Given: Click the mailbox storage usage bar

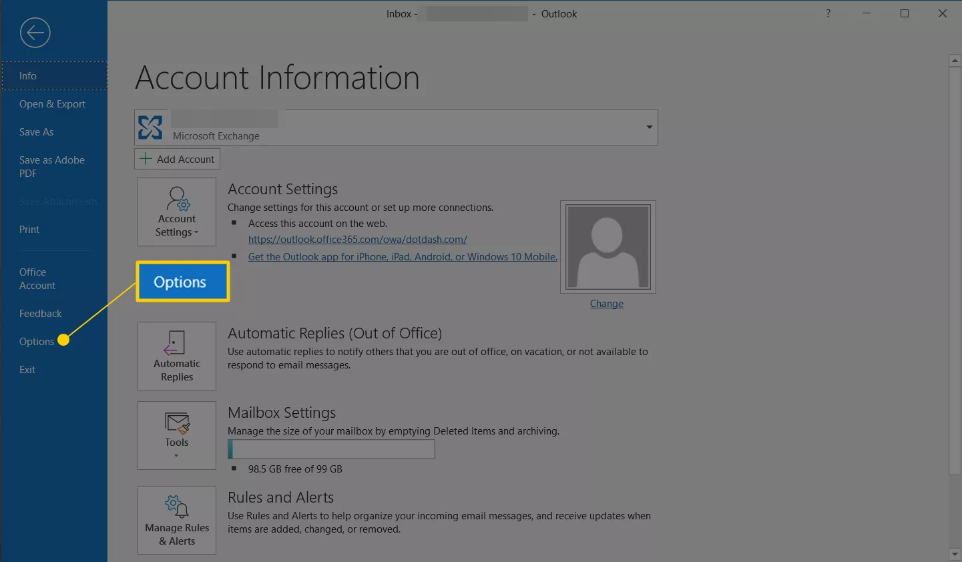Looking at the screenshot, I should [x=331, y=449].
